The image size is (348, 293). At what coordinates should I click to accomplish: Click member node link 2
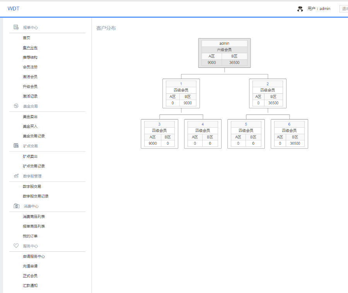pyautogui.click(x=268, y=84)
